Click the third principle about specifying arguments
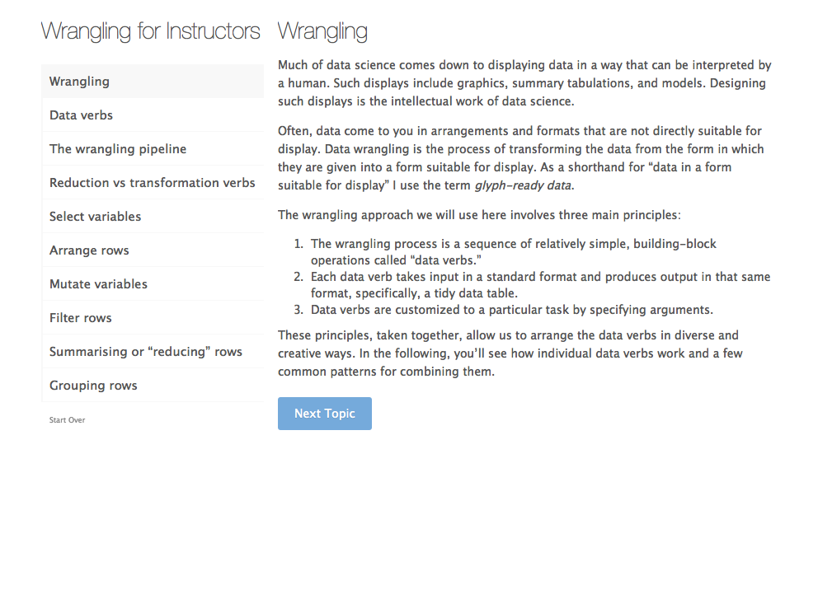 pos(511,311)
